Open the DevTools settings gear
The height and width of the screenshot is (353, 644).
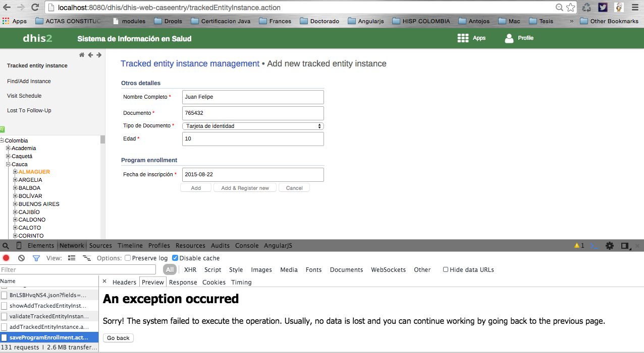point(610,246)
